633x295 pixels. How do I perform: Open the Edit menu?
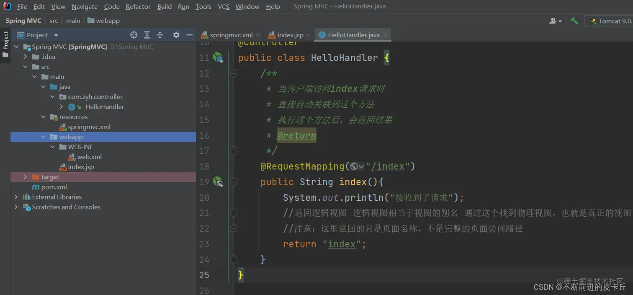pyautogui.click(x=39, y=7)
